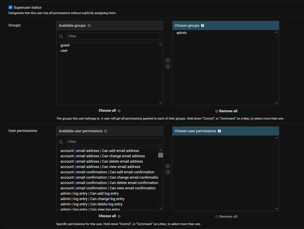Viewport: 304px width, 229px height.
Task: Select the Can add email address permission
Action: coord(99,151)
